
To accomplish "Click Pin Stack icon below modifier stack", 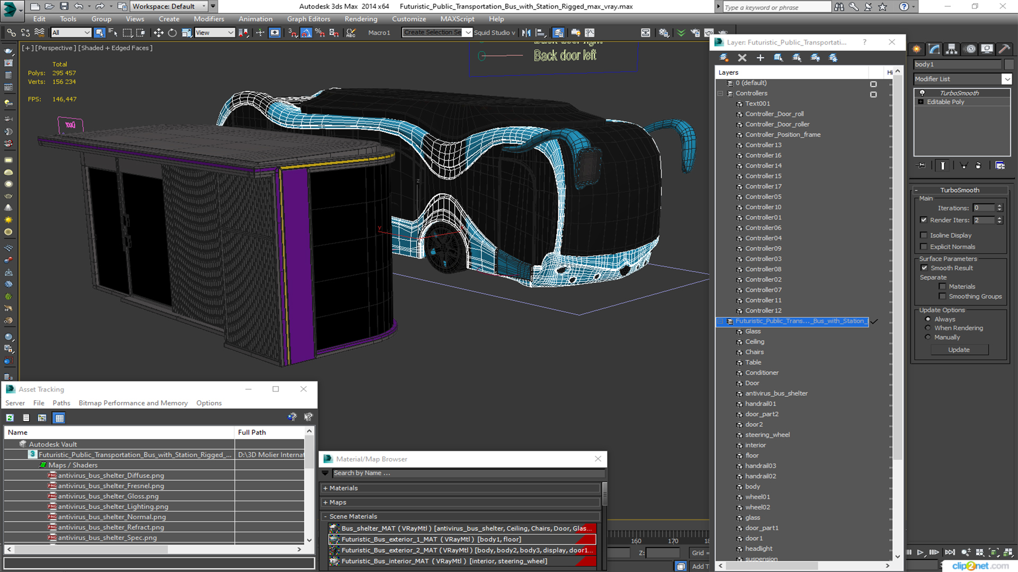I will [922, 166].
